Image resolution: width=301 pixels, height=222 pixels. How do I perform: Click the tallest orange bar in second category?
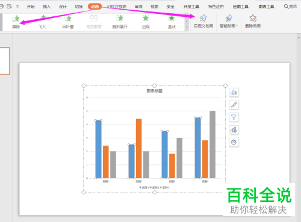point(139,149)
